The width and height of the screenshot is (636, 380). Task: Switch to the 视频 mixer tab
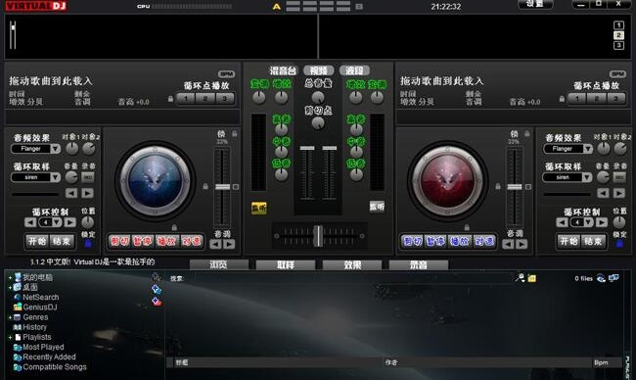click(318, 71)
